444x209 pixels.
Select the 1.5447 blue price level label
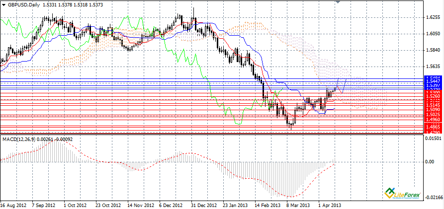point(433,82)
